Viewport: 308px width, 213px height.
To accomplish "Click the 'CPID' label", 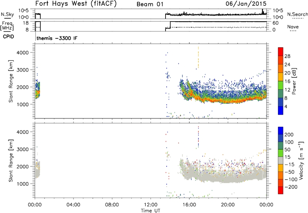I will coord(8,37).
